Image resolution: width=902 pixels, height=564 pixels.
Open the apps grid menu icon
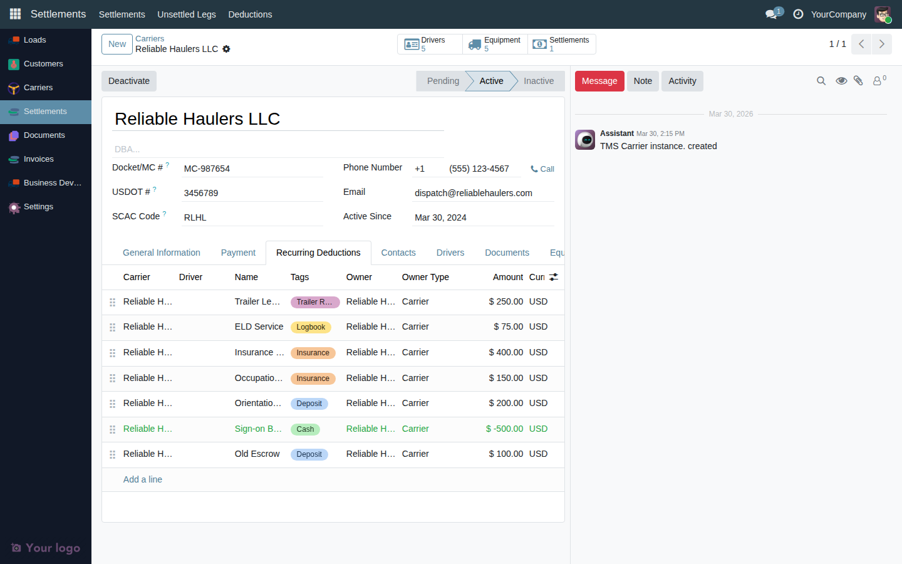tap(15, 14)
